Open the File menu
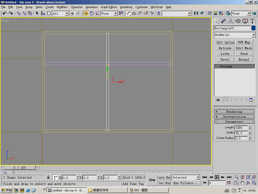This screenshot has width=258, height=194. (x=3, y=7)
